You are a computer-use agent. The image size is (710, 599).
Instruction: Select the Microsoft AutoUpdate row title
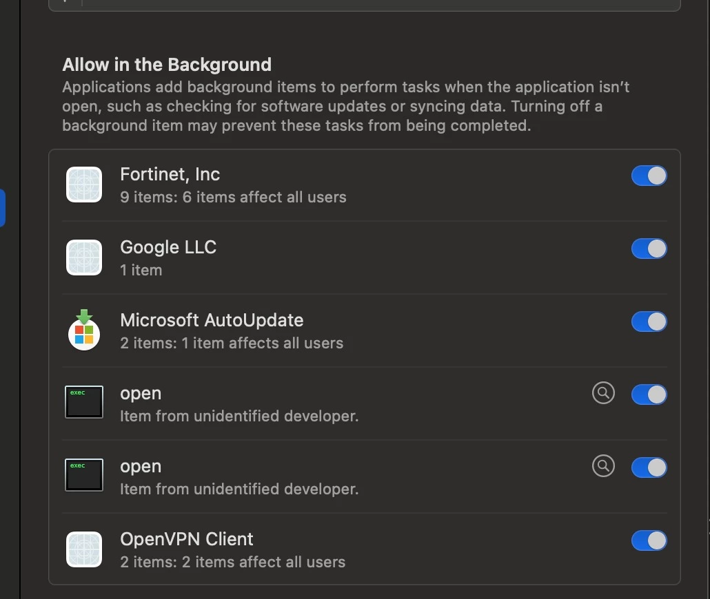click(212, 320)
